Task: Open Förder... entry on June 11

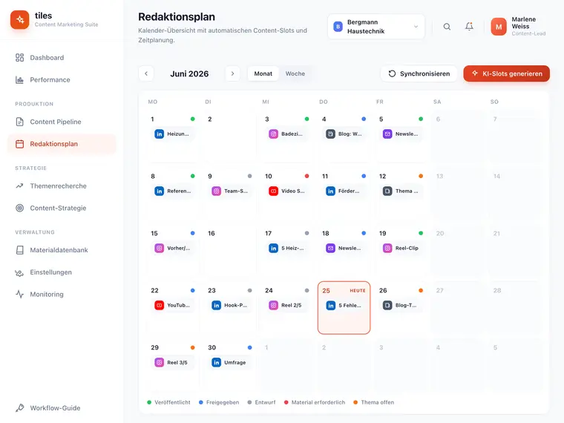Action: 344,191
